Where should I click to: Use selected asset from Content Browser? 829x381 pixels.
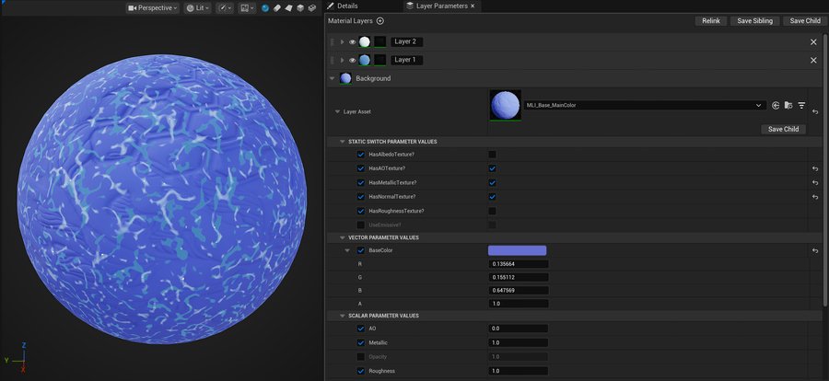click(x=776, y=106)
